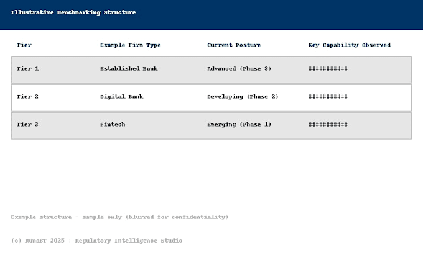This screenshot has width=423, height=255.
Task: Click the blurred capability in Tier 3 row
Action: 328,125
